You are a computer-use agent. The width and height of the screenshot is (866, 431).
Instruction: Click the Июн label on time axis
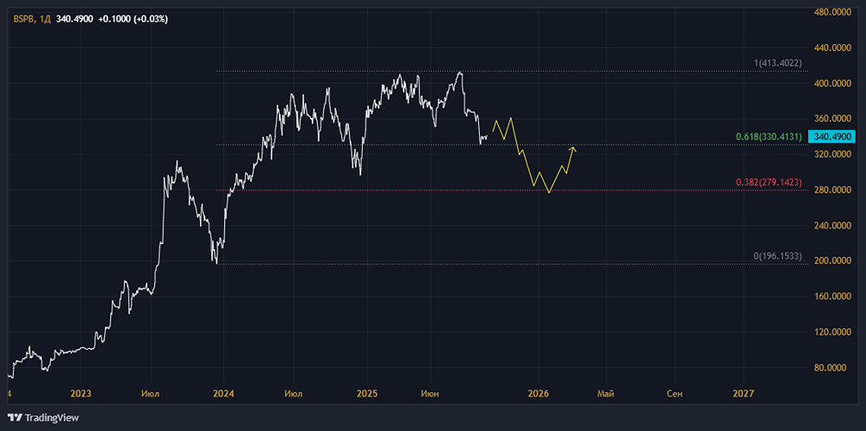pyautogui.click(x=430, y=394)
